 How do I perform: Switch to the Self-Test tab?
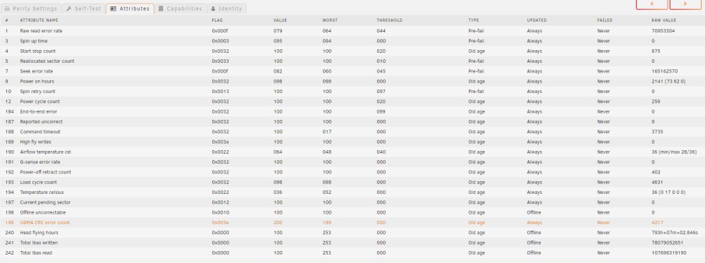click(83, 8)
